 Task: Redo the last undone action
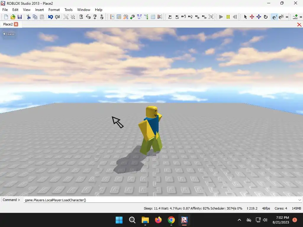57,17
